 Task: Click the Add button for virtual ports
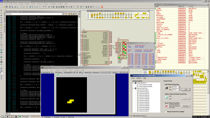[x=186, y=89]
